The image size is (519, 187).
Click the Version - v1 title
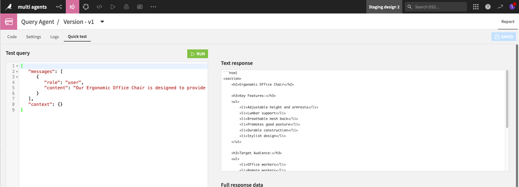[79, 22]
